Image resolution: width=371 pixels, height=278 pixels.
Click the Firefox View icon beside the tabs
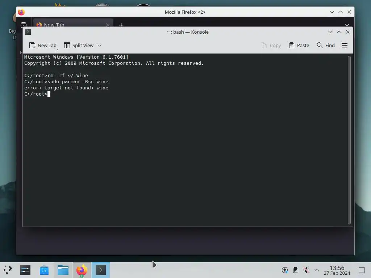(24, 25)
